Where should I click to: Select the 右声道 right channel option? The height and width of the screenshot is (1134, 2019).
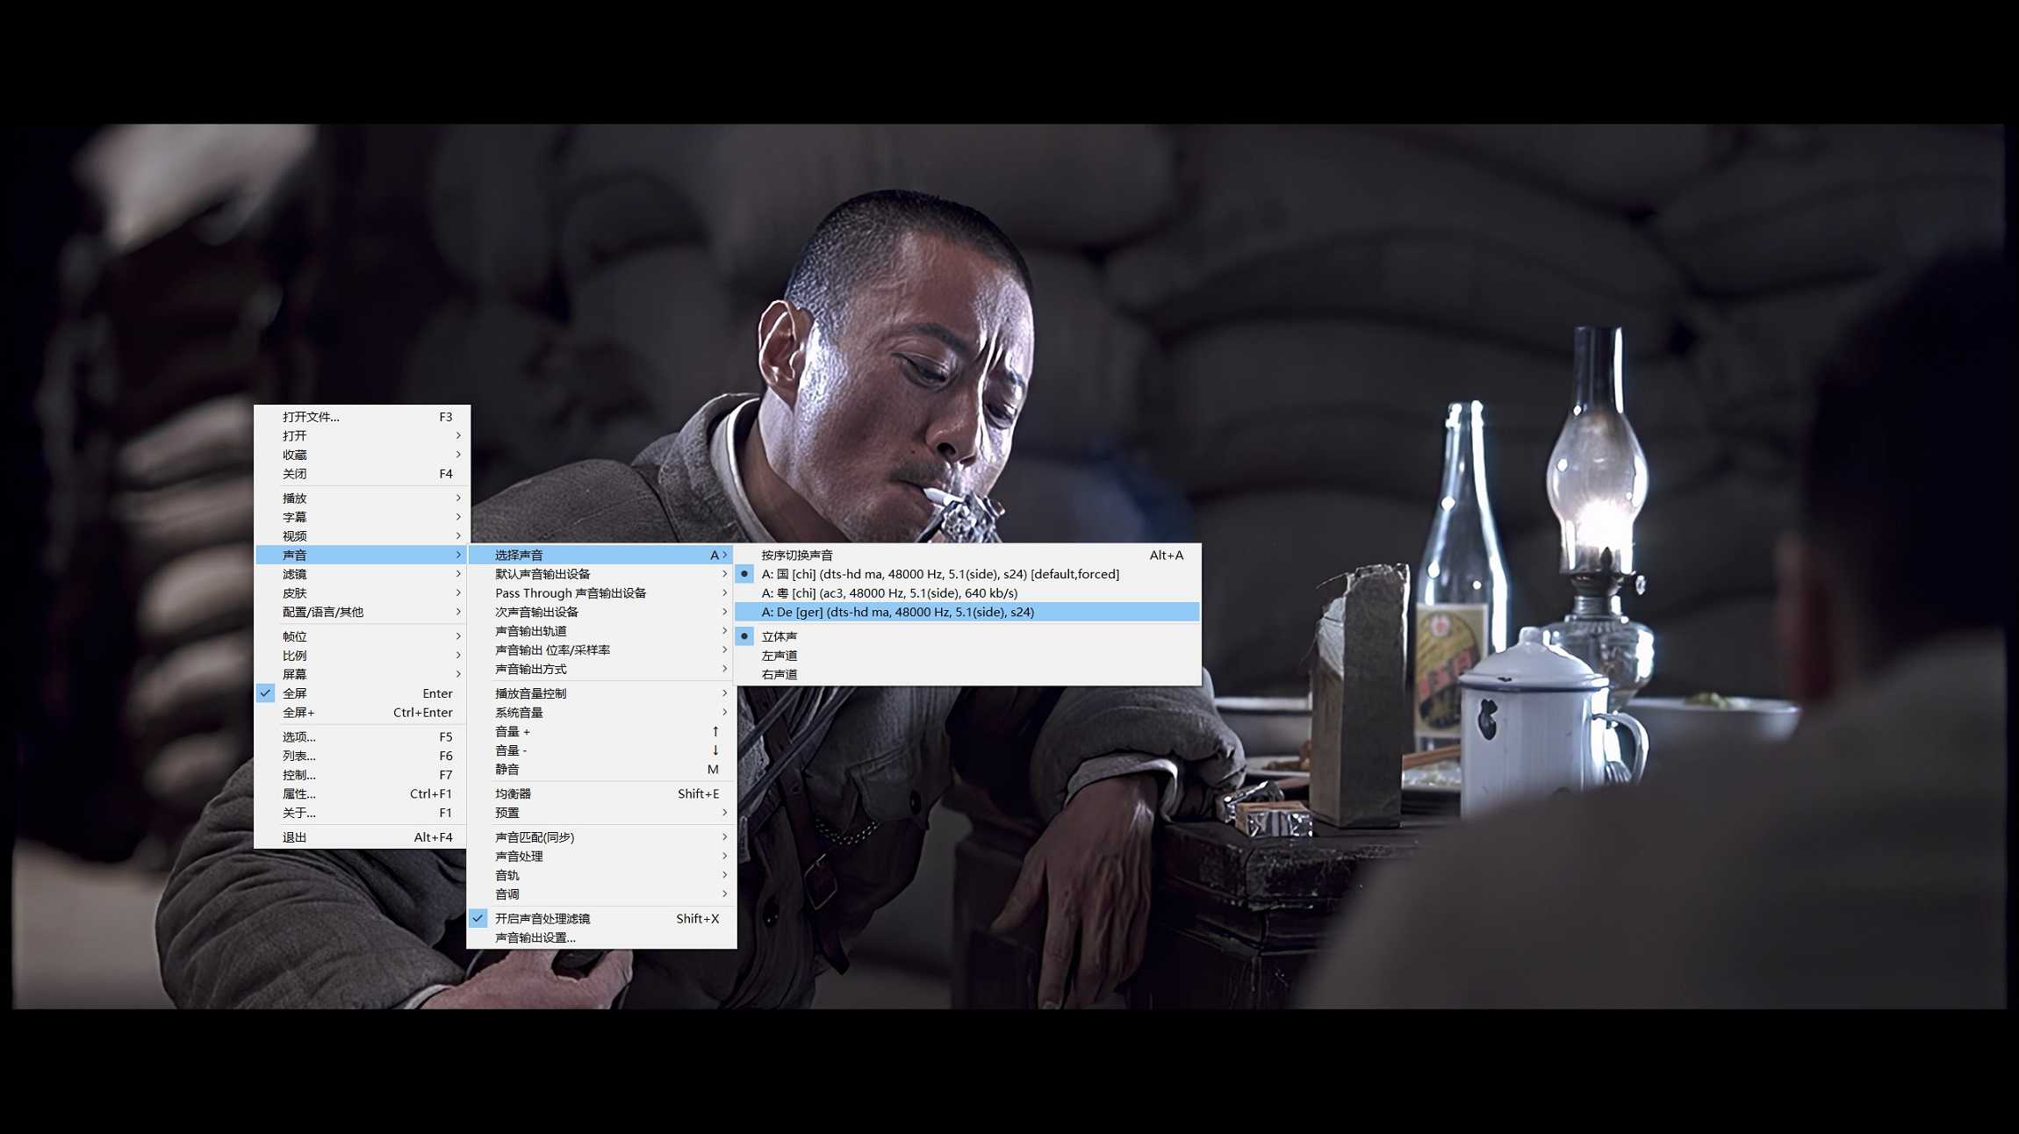967,674
